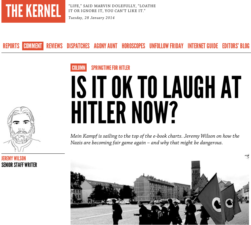
Task: Click the Column category tag
Action: click(x=79, y=68)
